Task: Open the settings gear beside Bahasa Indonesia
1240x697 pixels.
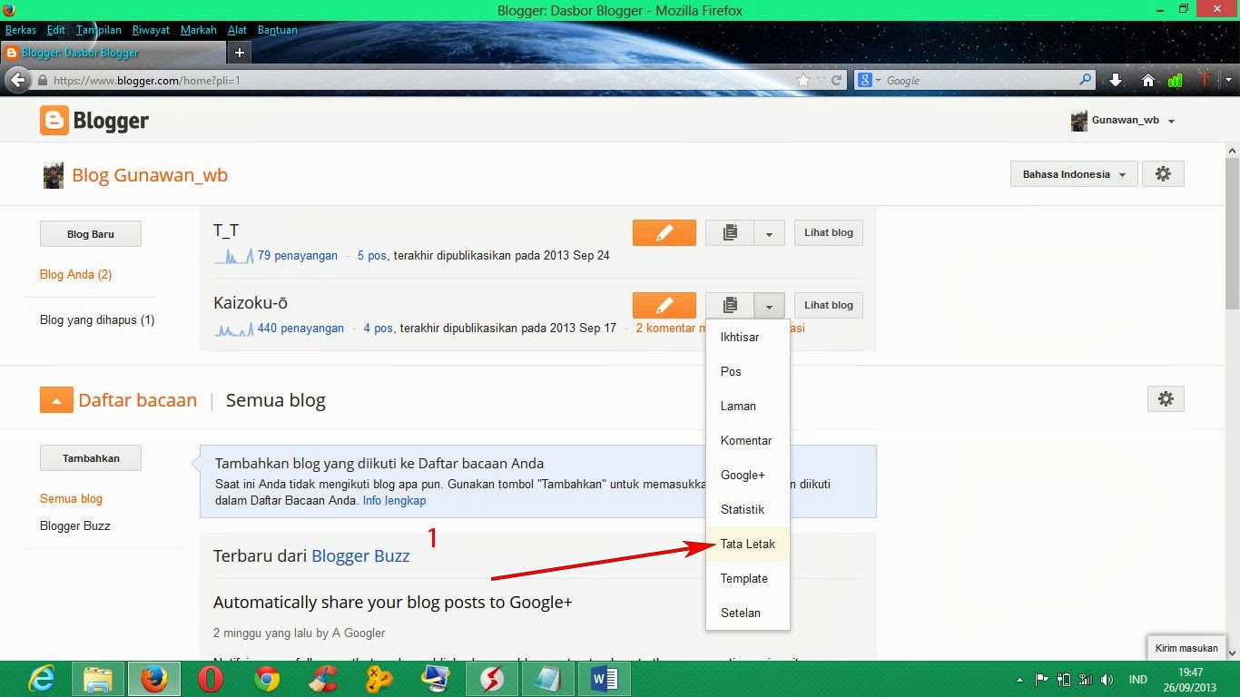Action: 1163,173
